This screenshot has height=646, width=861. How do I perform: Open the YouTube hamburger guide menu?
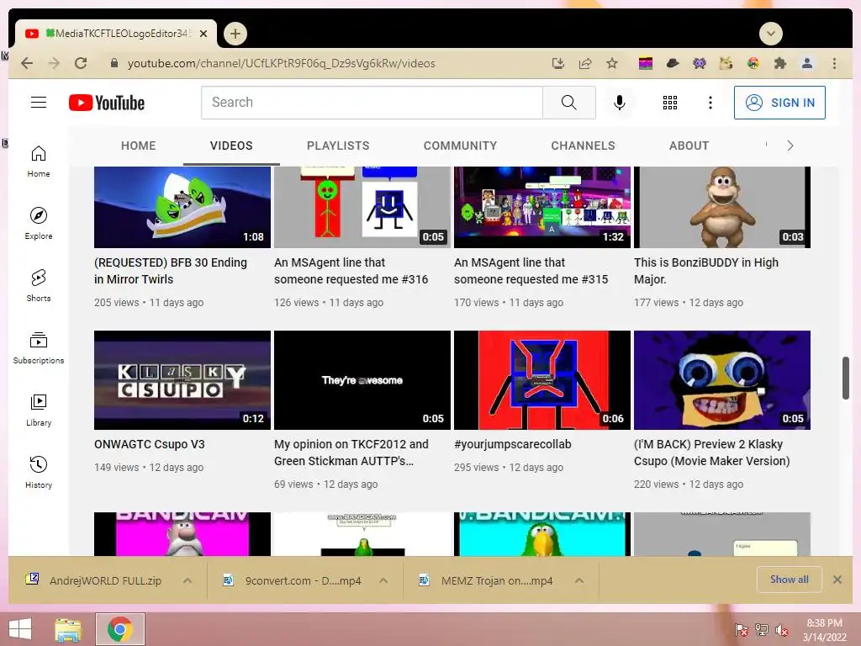click(x=39, y=102)
